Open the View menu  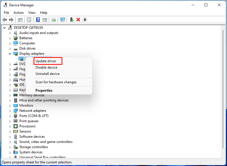point(32,13)
